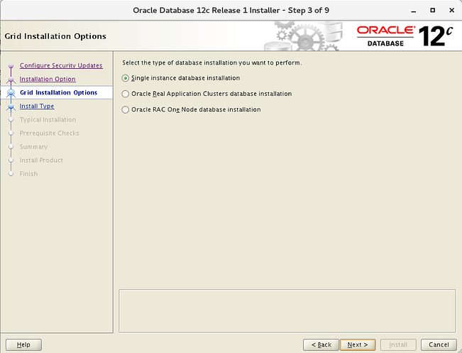Select Oracle RAC One Node database installation
The image size is (462, 353).
[126, 110]
